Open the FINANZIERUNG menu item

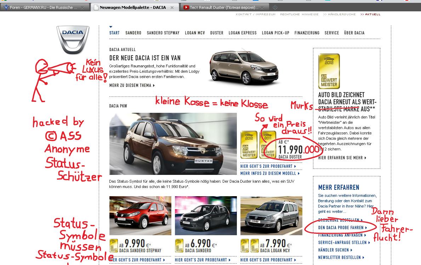307,33
